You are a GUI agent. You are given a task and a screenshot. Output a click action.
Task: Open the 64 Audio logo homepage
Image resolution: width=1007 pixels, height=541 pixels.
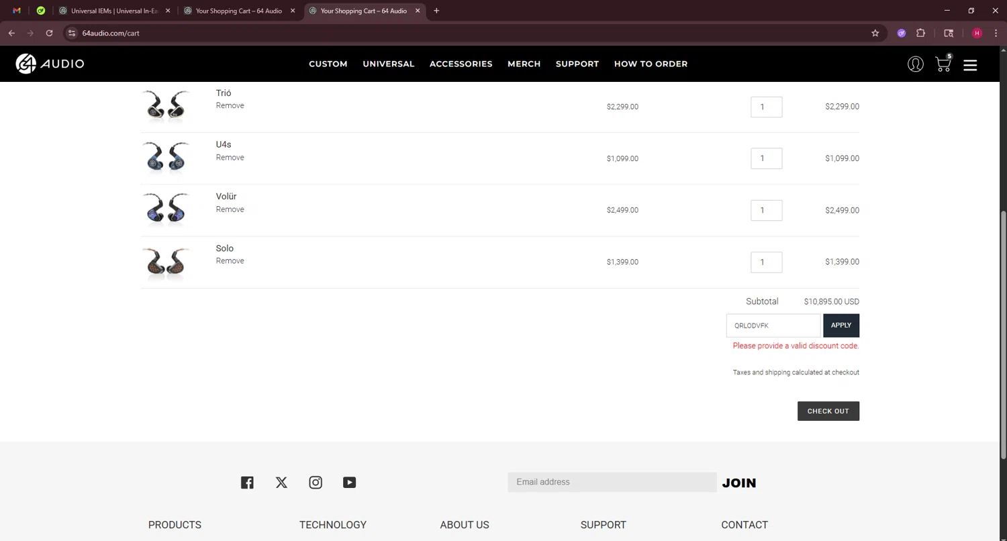tap(50, 64)
